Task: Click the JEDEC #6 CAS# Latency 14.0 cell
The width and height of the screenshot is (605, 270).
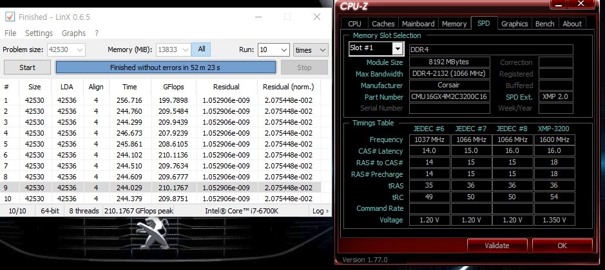Action: point(430,150)
